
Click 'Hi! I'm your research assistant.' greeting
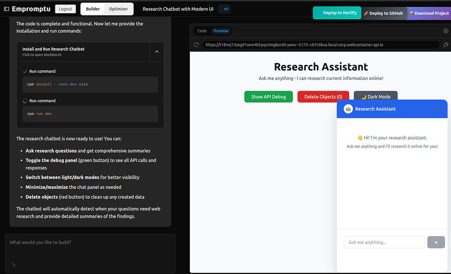(x=392, y=138)
